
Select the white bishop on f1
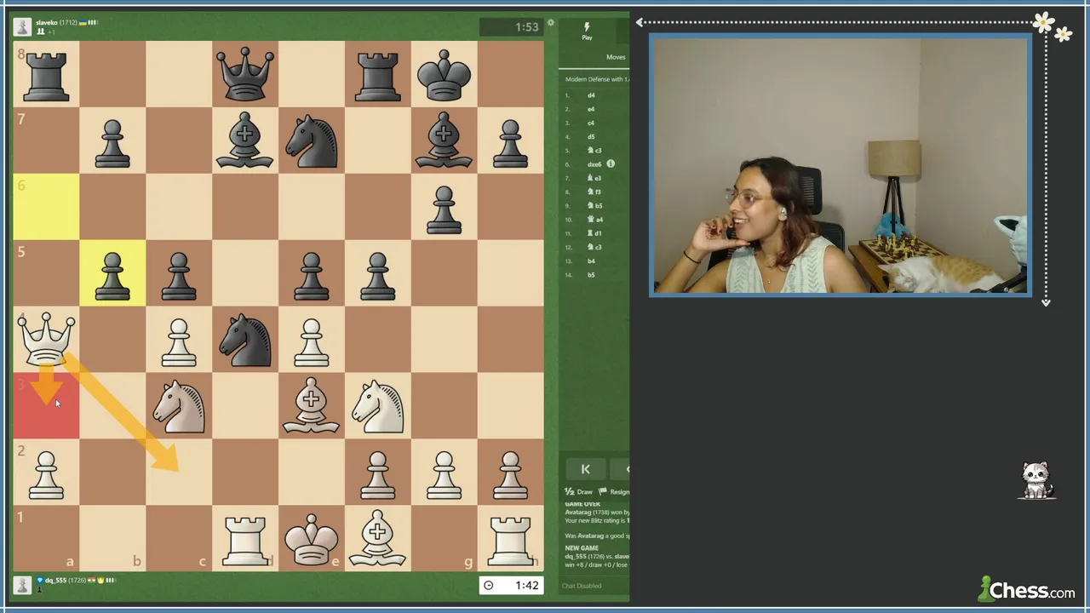378,538
